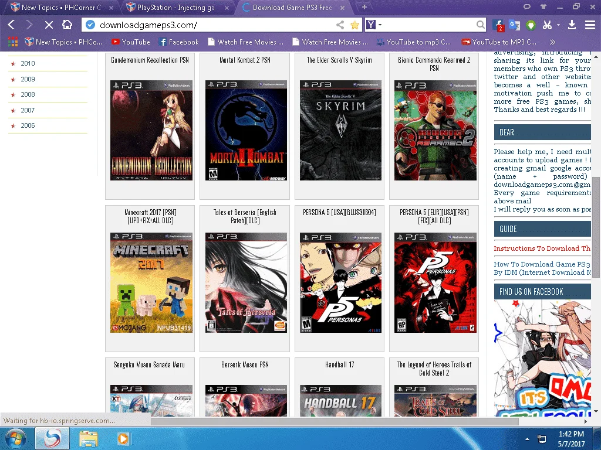Open the apps grid in bookmarks bar
601x450 pixels.
tap(13, 42)
